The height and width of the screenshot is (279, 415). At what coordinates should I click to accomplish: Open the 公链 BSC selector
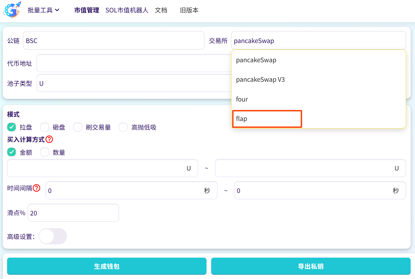(113, 41)
